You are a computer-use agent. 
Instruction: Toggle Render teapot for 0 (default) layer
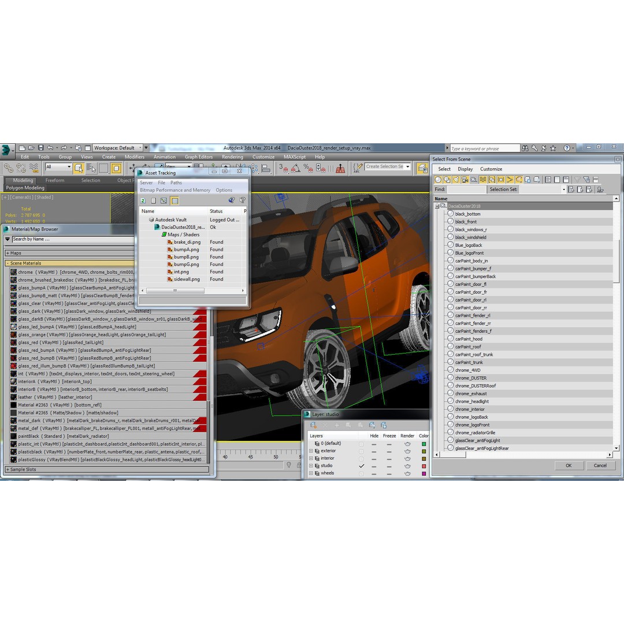[x=407, y=444]
